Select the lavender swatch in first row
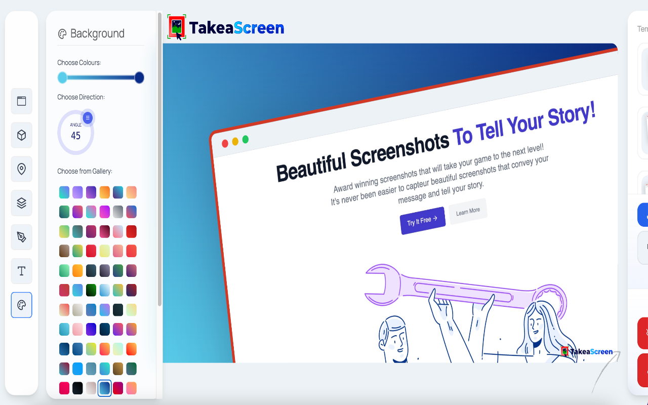Screen dimensions: 648x405 point(77,192)
